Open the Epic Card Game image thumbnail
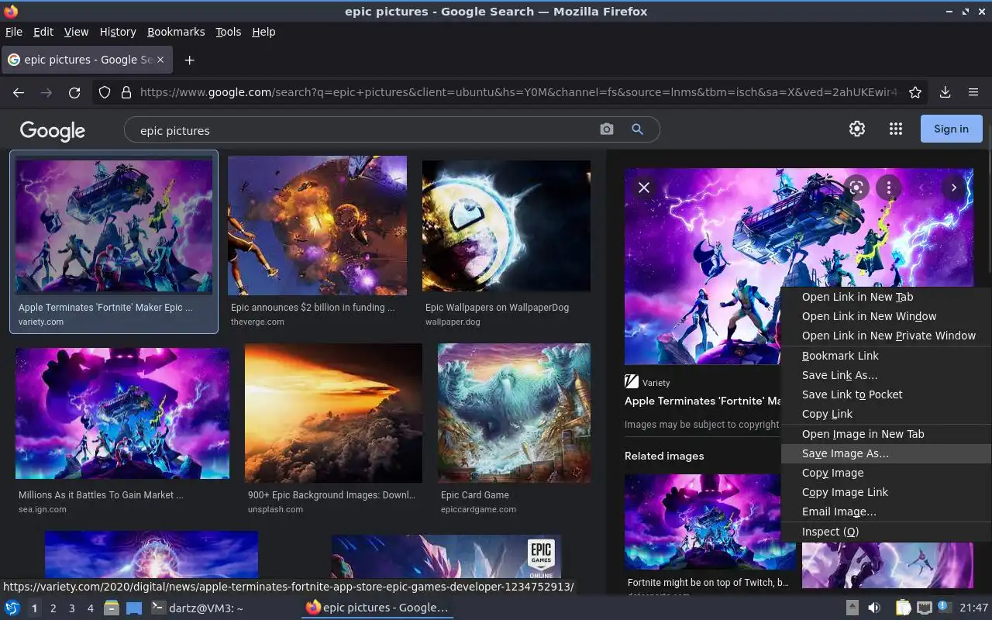This screenshot has width=992, height=620. point(514,413)
